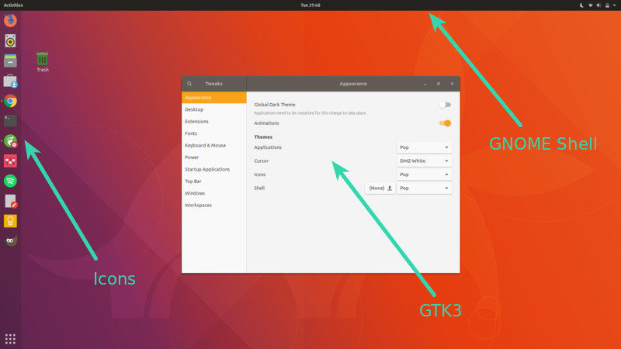Screen dimensions: 621x349
Task: Open the Applications theme dropdown
Action: [x=424, y=147]
